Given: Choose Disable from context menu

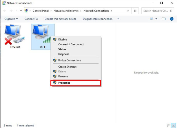Looking at the screenshot, I should (76, 40).
